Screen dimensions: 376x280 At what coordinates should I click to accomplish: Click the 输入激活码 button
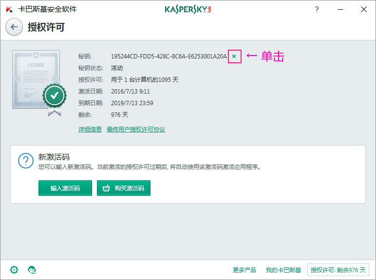(x=65, y=188)
